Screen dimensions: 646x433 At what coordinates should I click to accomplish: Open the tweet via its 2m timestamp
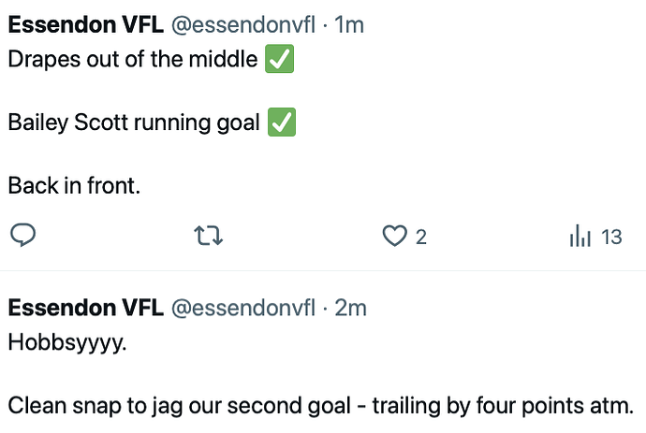350,308
